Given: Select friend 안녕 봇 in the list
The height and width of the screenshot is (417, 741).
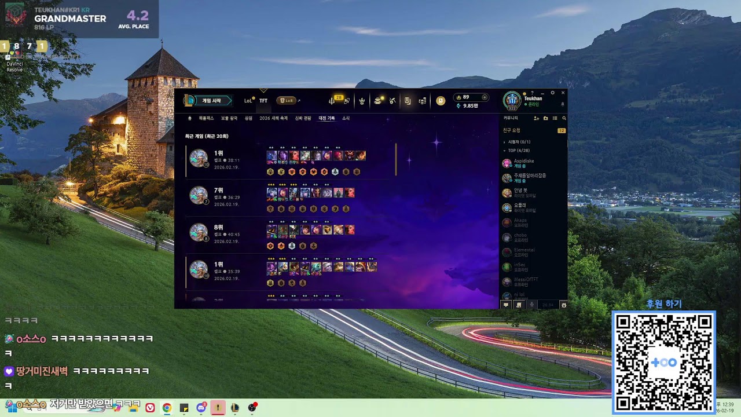Looking at the screenshot, I should 533,193.
